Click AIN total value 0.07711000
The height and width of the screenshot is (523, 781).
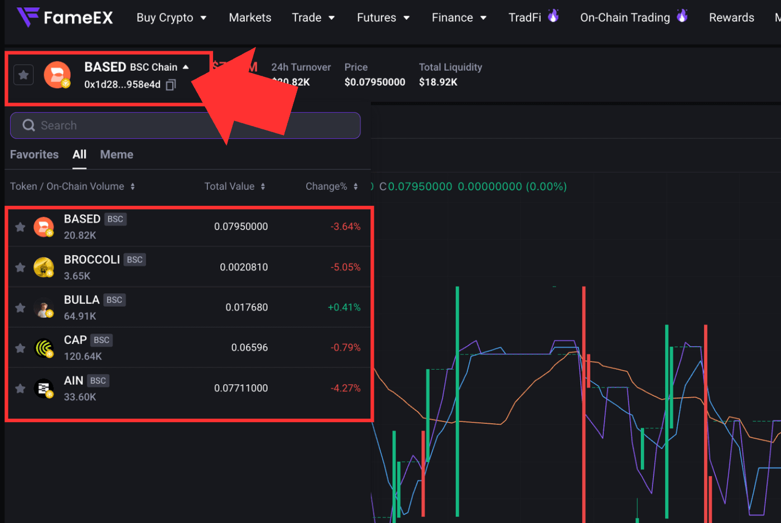241,389
